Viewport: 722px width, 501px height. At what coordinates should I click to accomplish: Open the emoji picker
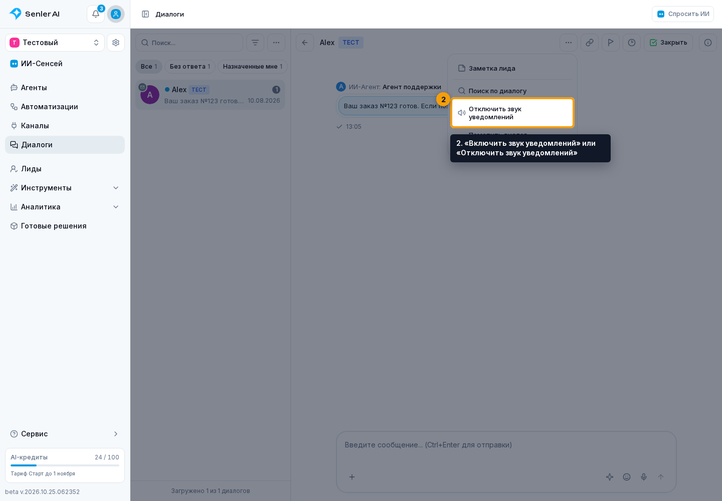(x=627, y=477)
